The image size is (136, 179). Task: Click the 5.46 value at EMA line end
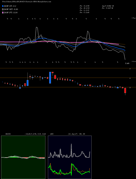[127, 63]
